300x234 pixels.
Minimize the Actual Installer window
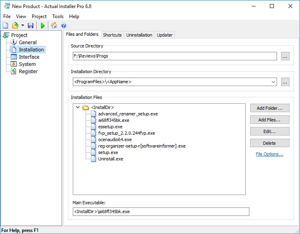coord(254,6)
